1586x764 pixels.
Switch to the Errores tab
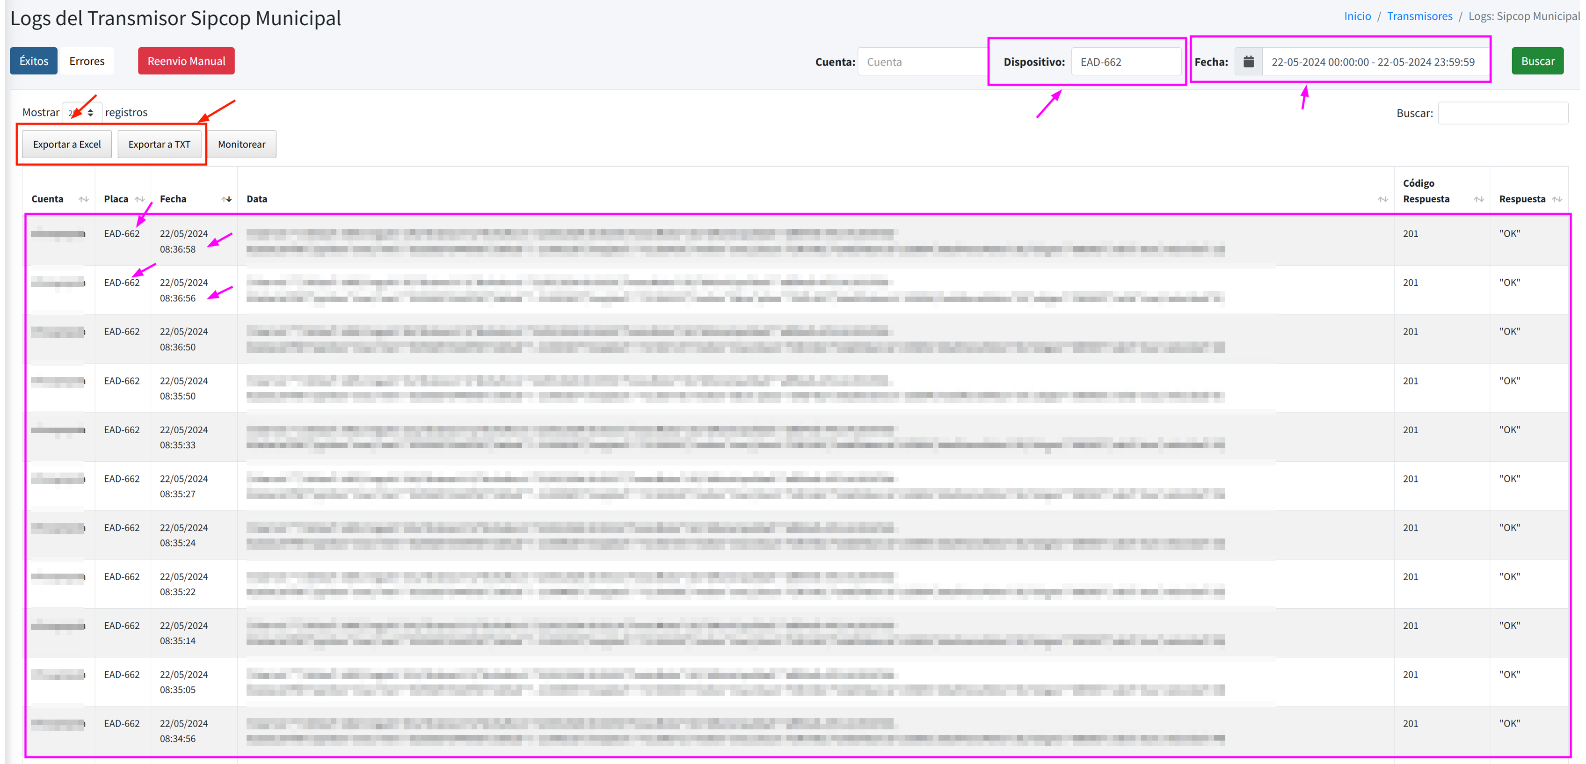pos(87,61)
